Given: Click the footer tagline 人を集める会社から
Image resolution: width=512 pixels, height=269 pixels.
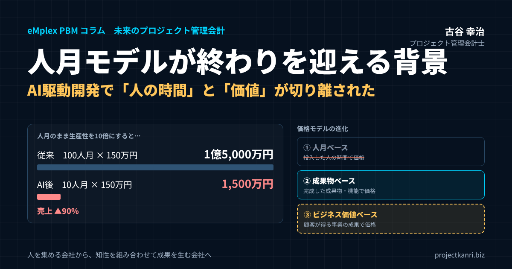Looking at the screenshot, I should point(119,255).
